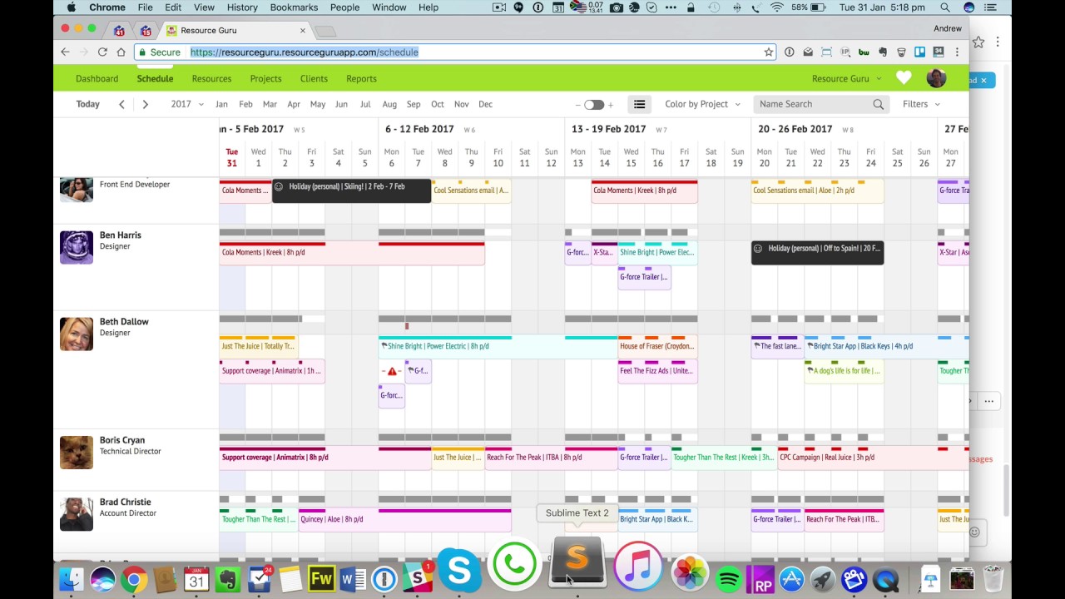Launch Skype from the dock
Viewport: 1065px width, 599px height.
(458, 570)
